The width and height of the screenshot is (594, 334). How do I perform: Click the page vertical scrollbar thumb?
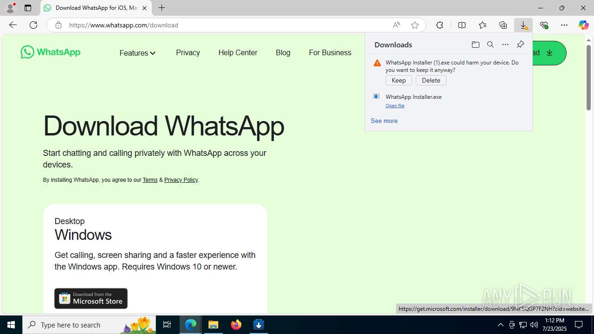[588, 77]
